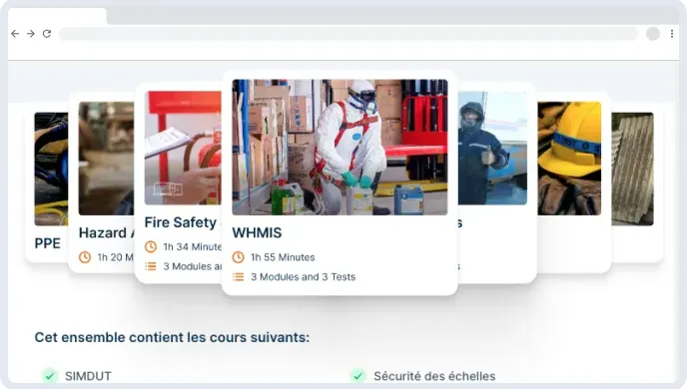Image resolution: width=687 pixels, height=389 pixels.
Task: Click the green checkmark beside SIMDUT
Action: (50, 376)
